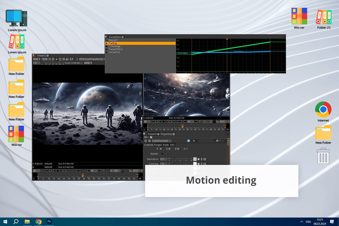Open Photoshop from the taskbar
Image resolution: width=339 pixels, height=226 pixels.
[x=49, y=221]
